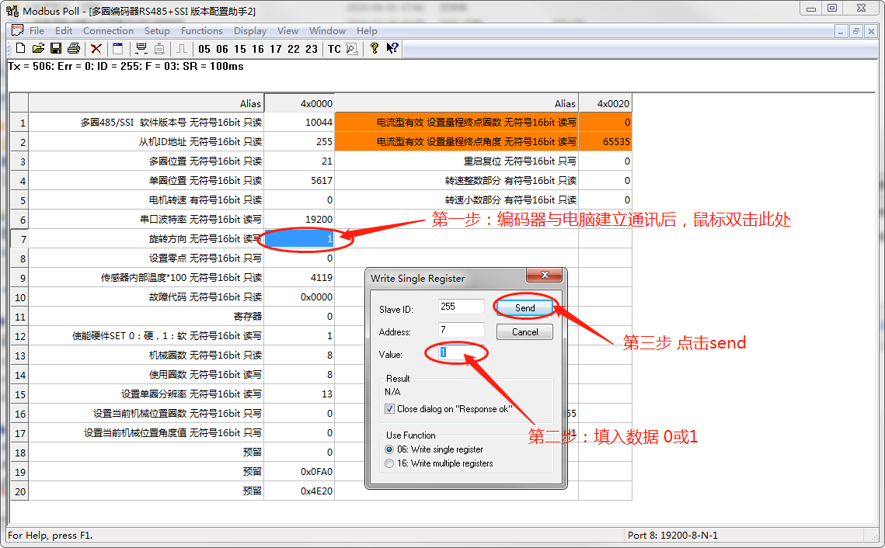Click the first Alias column header
Image resolution: width=885 pixels, height=548 pixels.
point(146,103)
